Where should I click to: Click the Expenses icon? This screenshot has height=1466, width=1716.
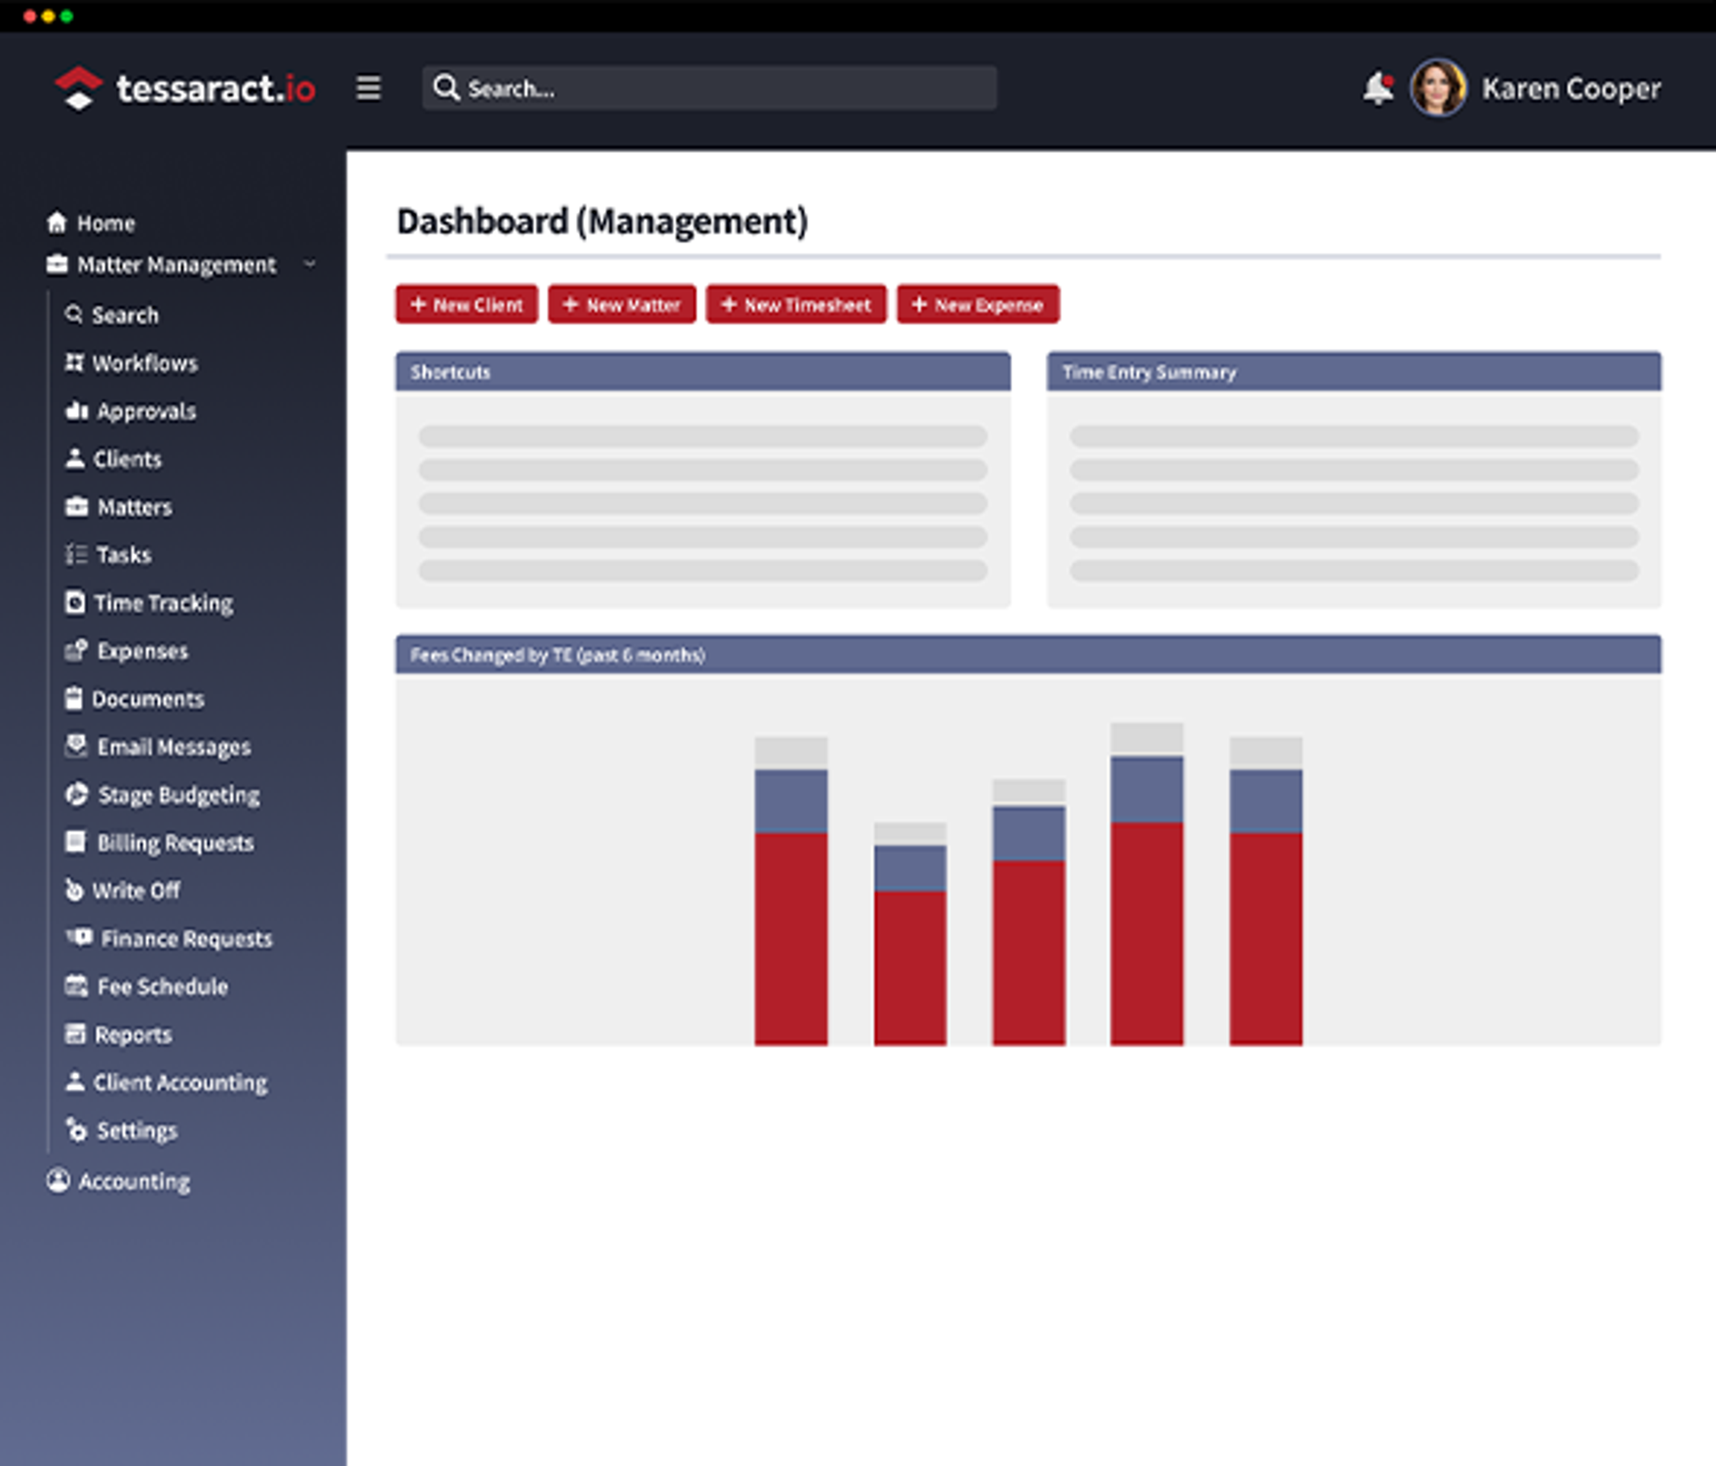point(76,651)
